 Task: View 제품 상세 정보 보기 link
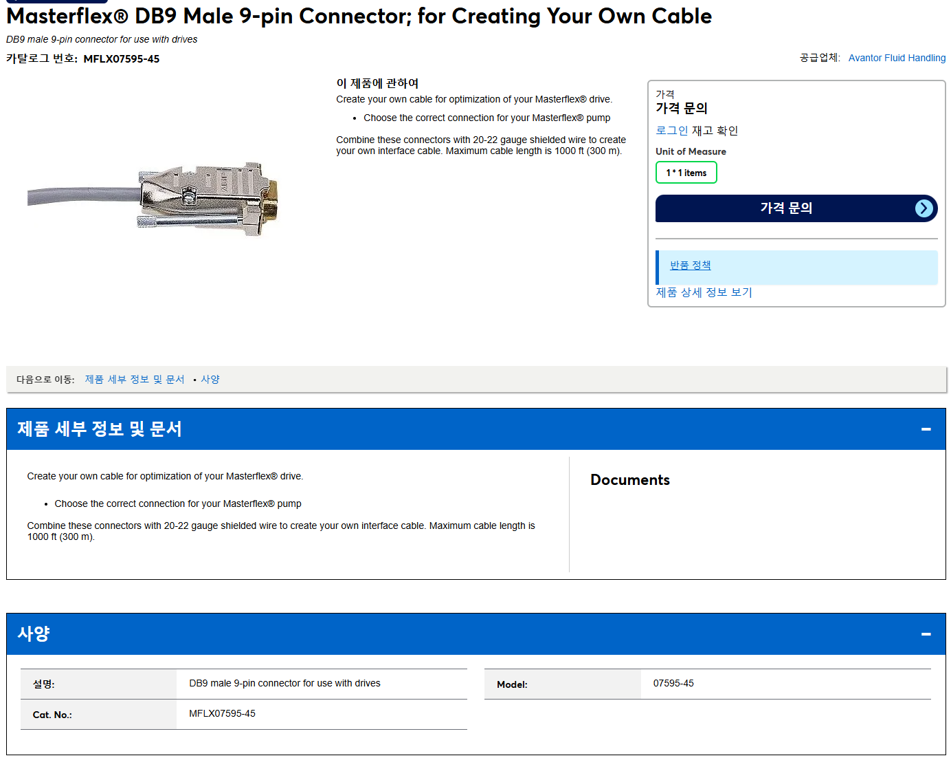(704, 292)
